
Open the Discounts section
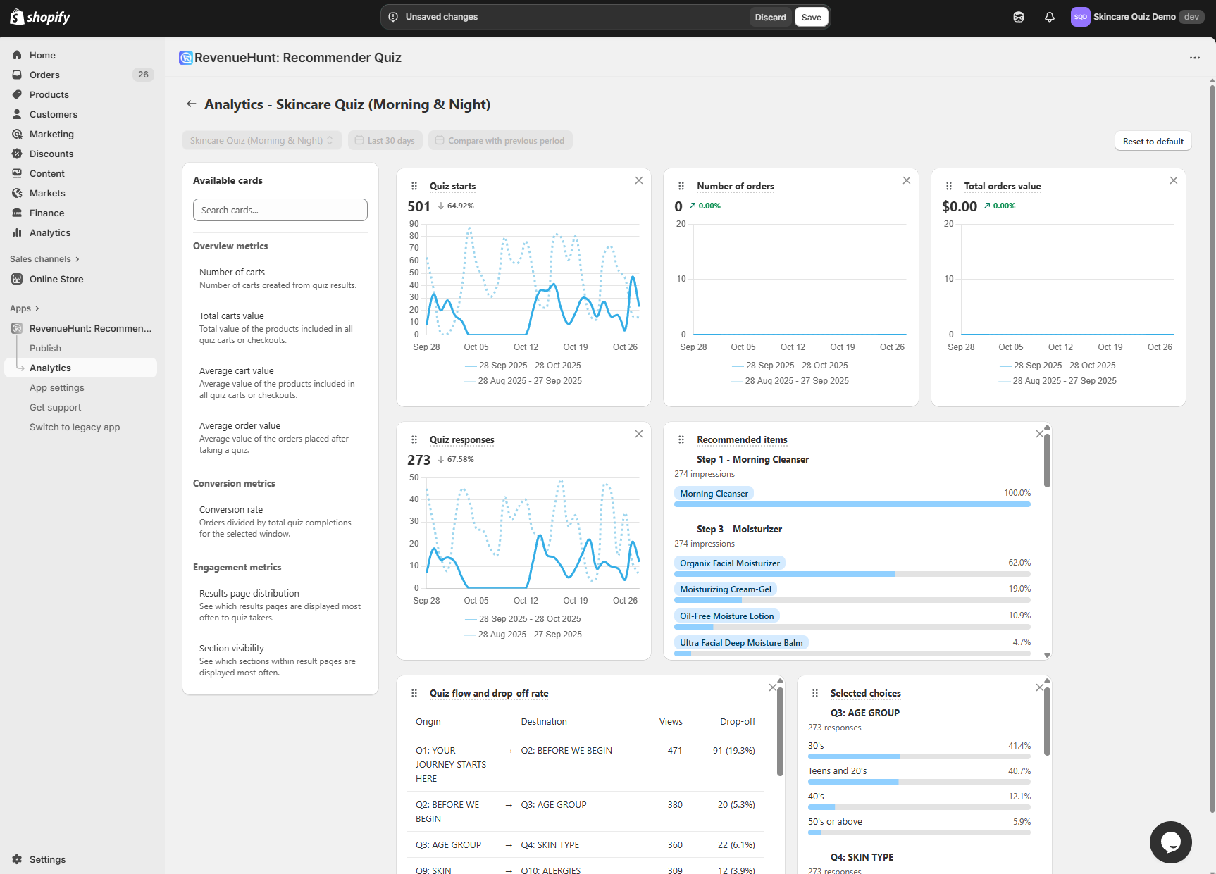coord(49,154)
